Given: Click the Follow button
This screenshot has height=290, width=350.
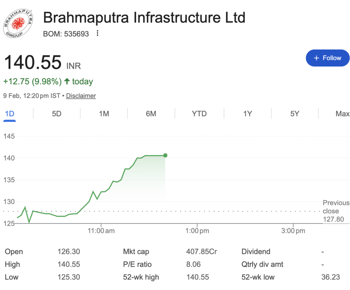Looking at the screenshot, I should pyautogui.click(x=327, y=58).
